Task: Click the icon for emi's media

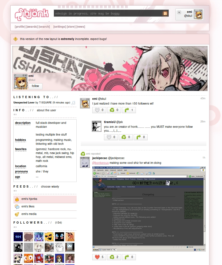Action: (x=17, y=214)
